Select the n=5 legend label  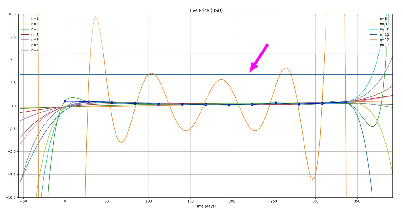tap(35, 40)
